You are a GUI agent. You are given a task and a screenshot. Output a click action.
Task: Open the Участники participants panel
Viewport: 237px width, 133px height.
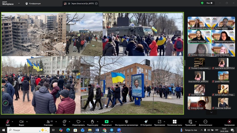48,122
